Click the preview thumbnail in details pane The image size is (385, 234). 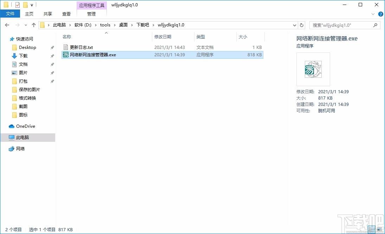point(313,69)
